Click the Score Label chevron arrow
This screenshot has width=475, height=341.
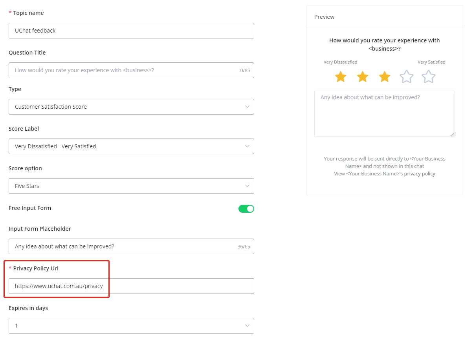tap(247, 146)
